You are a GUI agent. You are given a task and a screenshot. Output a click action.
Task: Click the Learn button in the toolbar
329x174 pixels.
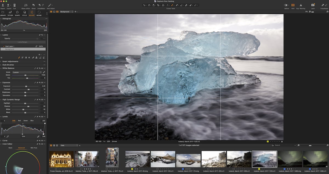pyautogui.click(x=313, y=5)
